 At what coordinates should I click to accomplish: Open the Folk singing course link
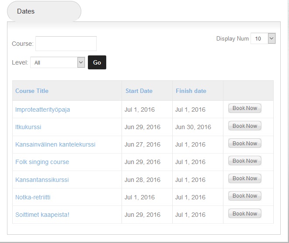pyautogui.click(x=42, y=162)
